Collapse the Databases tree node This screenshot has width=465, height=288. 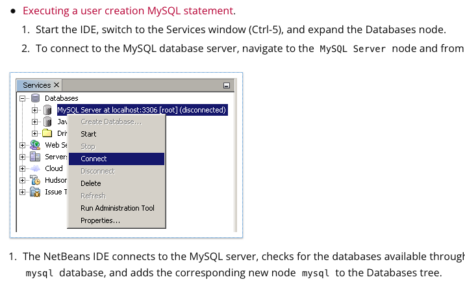[x=22, y=98]
